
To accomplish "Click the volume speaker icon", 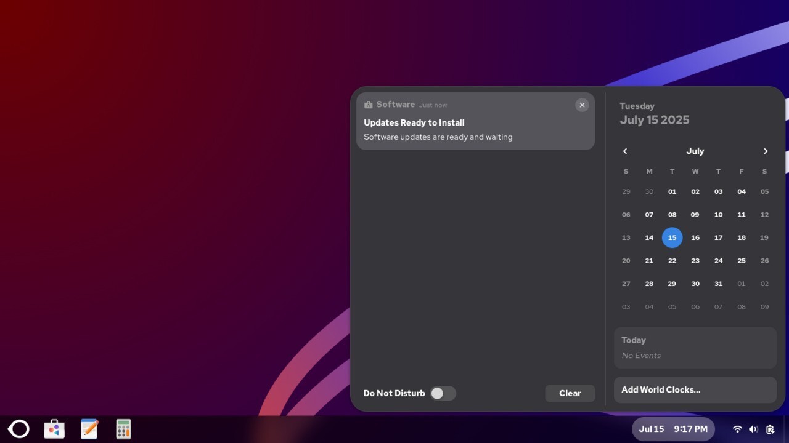I will 753,429.
